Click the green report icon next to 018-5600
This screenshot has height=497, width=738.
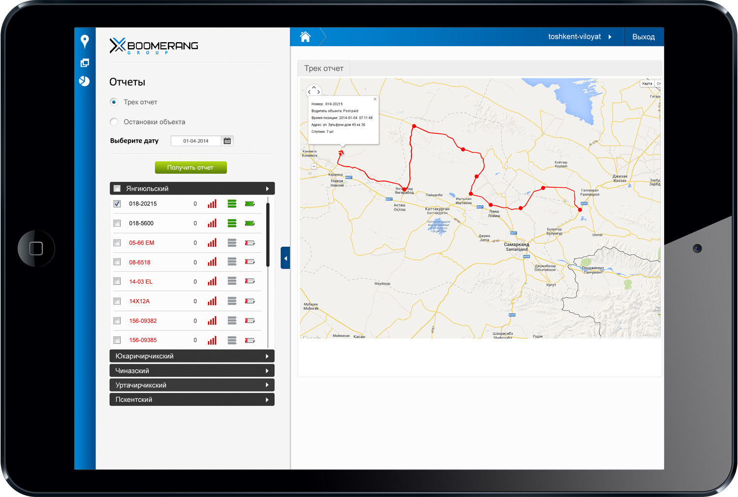click(x=232, y=223)
